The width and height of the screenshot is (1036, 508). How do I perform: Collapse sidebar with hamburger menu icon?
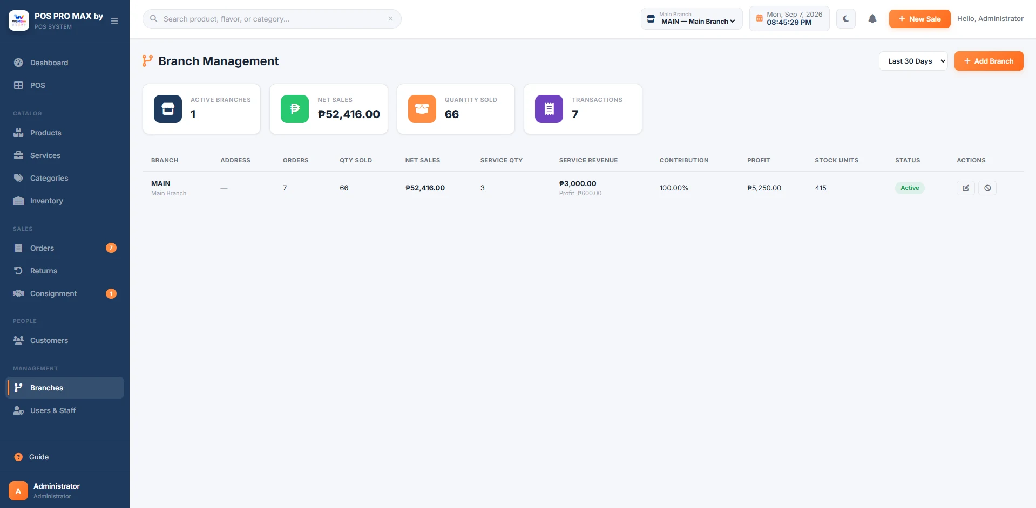pos(114,21)
